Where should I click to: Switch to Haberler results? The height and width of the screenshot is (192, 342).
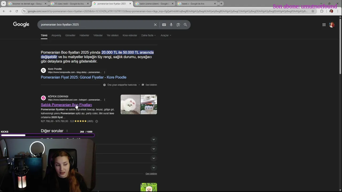[84, 35]
